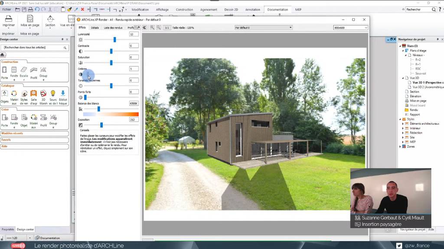Viewport: 444px width, 249px height.
Task: Click the Paste clipboard icon
Action: coord(63,10)
